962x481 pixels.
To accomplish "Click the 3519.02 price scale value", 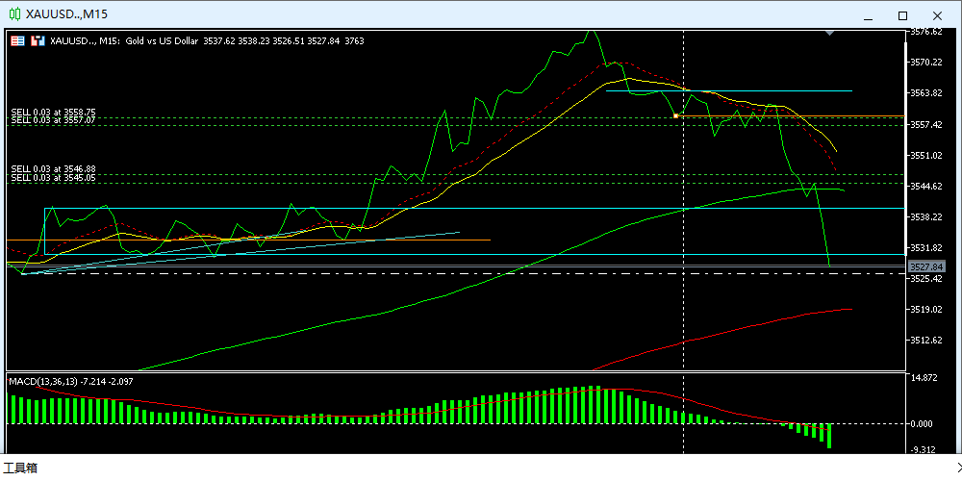I will tap(926, 309).
